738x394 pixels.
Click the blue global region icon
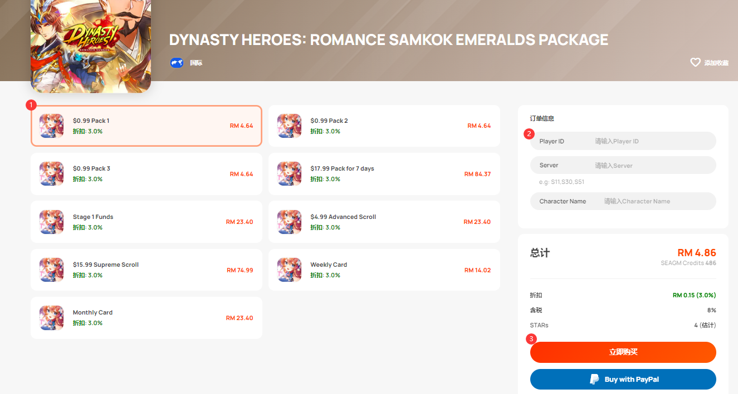click(177, 63)
